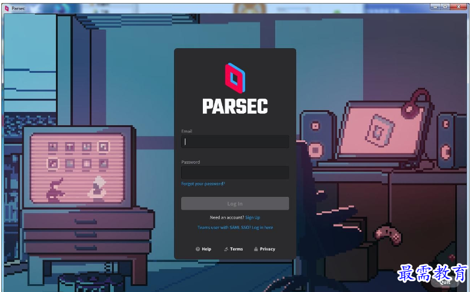472x292 pixels.
Task: Open the Teams SAML SSO login link
Action: [x=235, y=228]
